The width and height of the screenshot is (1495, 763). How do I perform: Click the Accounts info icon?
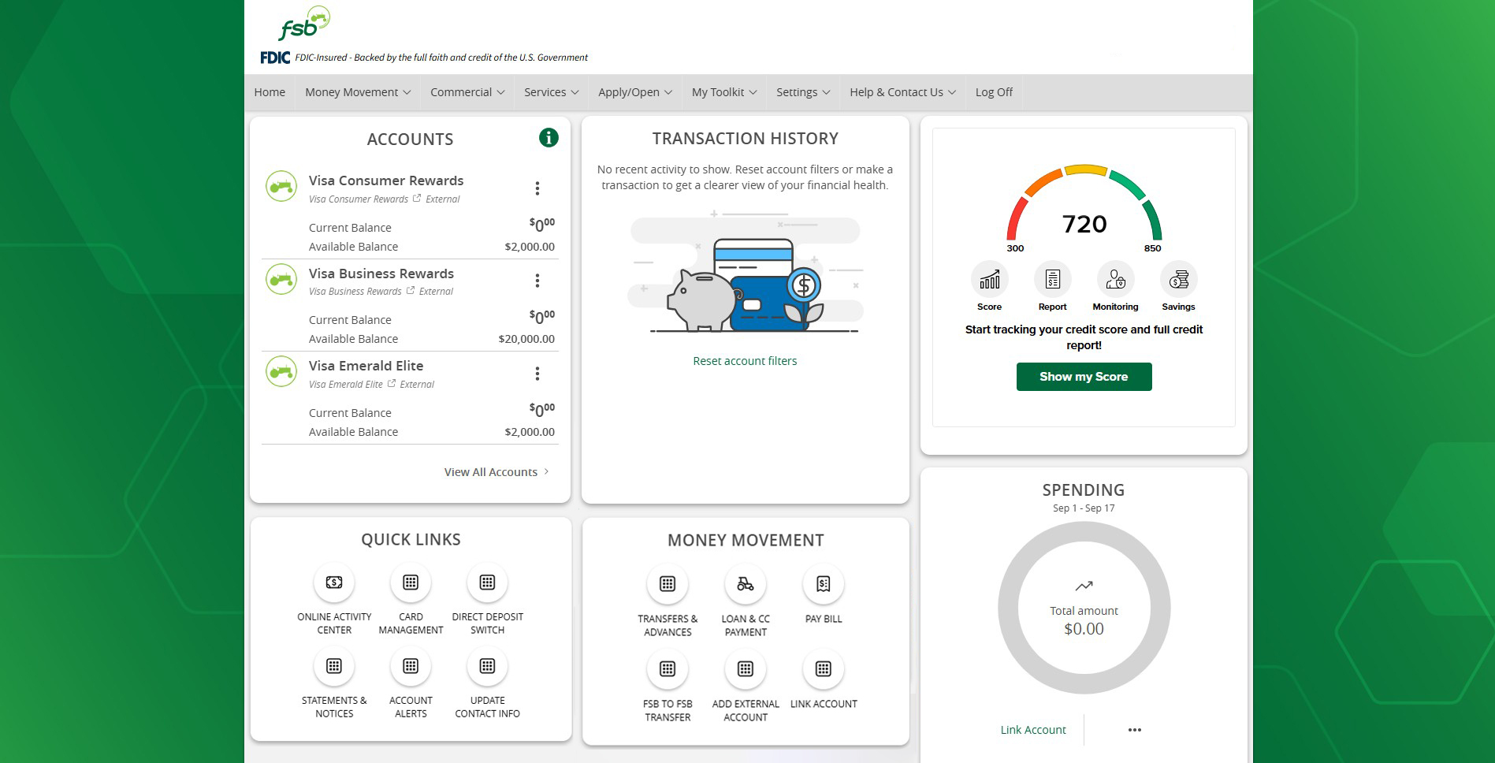tap(548, 136)
